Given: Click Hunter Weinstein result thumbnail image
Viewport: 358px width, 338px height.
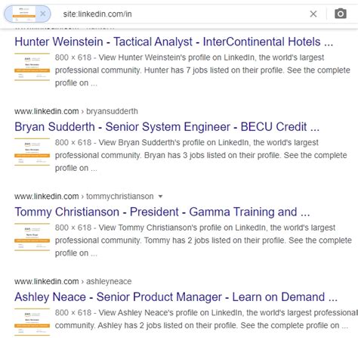Looking at the screenshot, I should [x=32, y=67].
